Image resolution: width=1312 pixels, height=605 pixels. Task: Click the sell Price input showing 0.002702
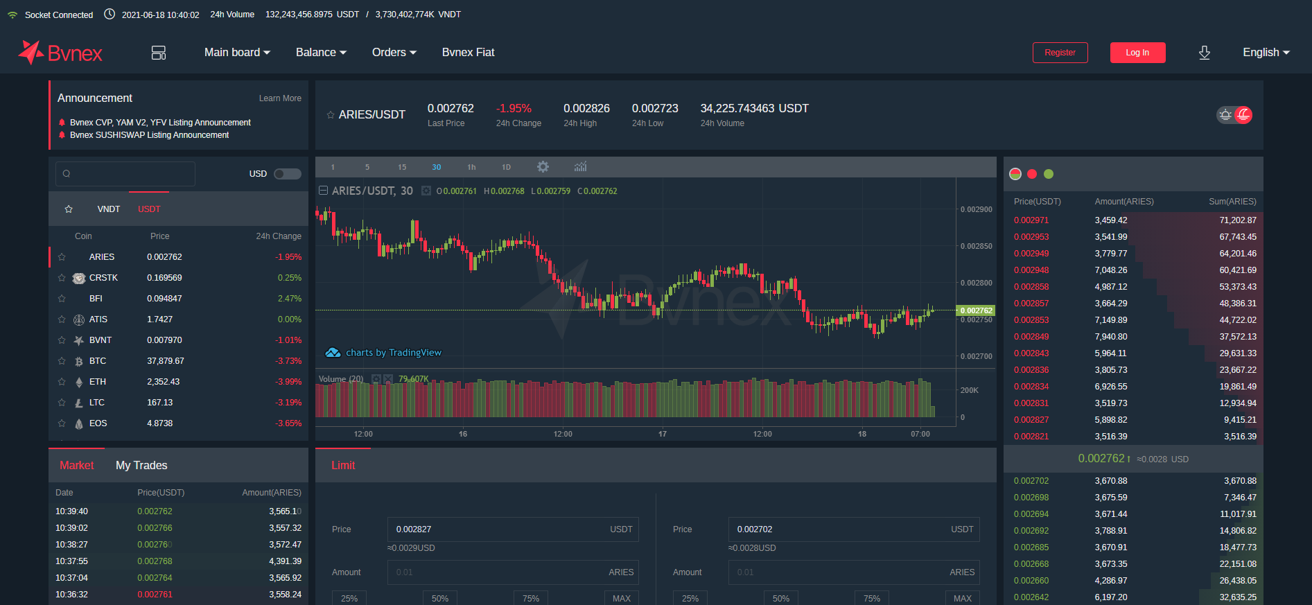tap(854, 529)
